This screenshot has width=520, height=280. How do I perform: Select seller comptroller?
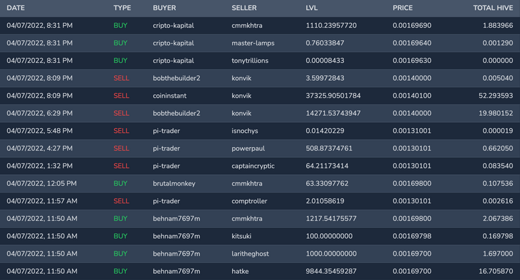click(249, 201)
